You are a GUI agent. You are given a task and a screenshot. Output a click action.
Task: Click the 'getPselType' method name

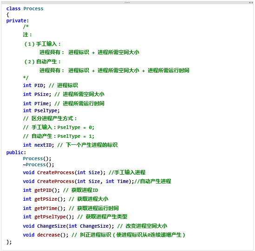click(50, 217)
